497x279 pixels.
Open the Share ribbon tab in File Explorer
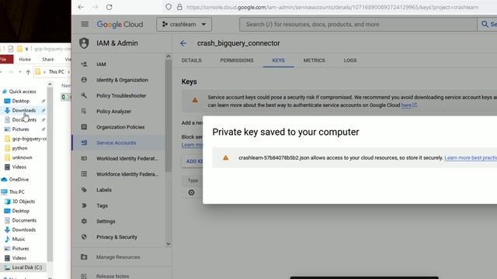click(x=48, y=59)
